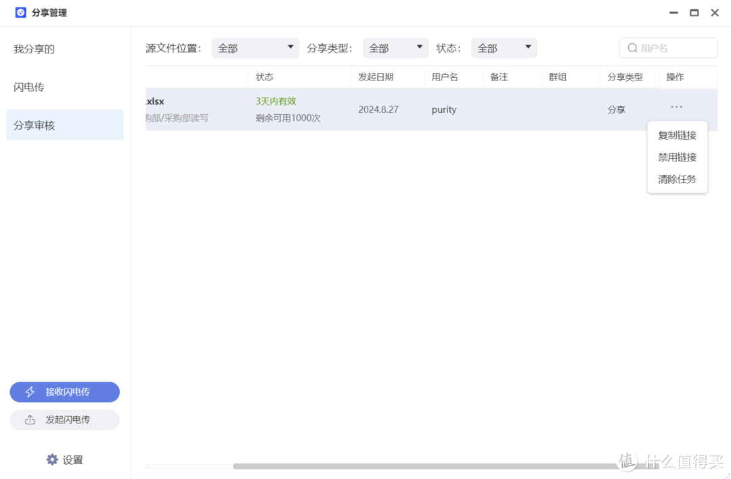Screen dimensions: 731x479
Task: Click 禁用链接 to disable the link
Action: coord(677,157)
